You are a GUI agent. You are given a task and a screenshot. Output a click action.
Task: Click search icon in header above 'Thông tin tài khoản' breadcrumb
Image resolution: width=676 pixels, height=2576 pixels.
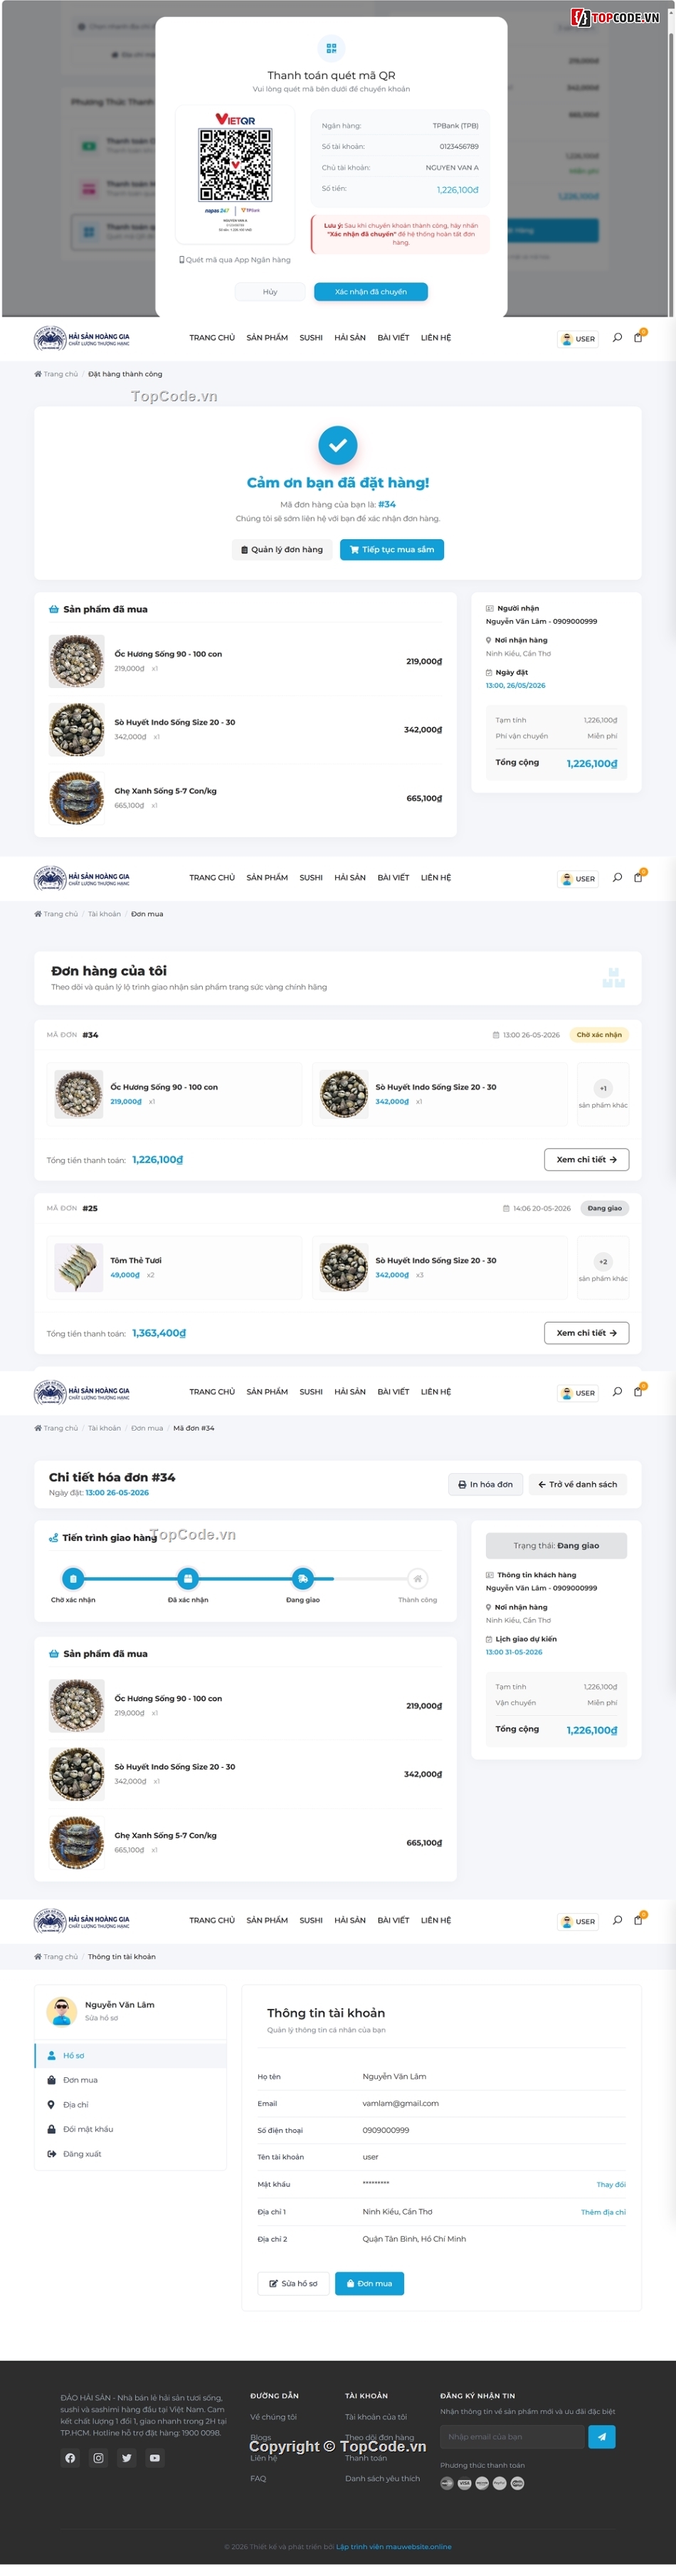pyautogui.click(x=617, y=1920)
